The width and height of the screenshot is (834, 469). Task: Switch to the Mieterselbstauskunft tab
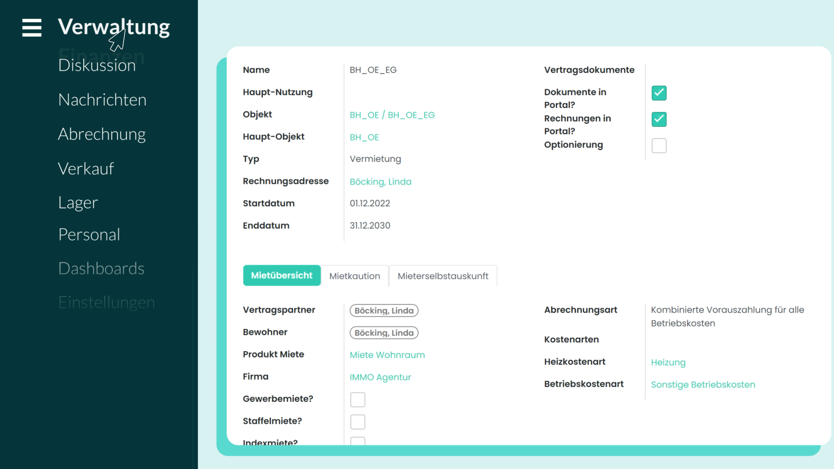(443, 276)
